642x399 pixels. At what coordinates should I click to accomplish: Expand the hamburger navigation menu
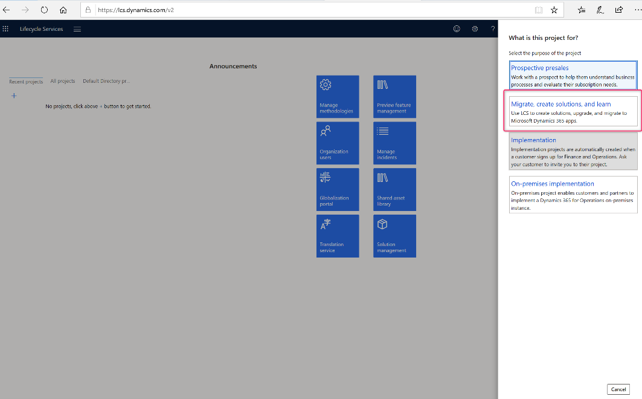(x=77, y=28)
